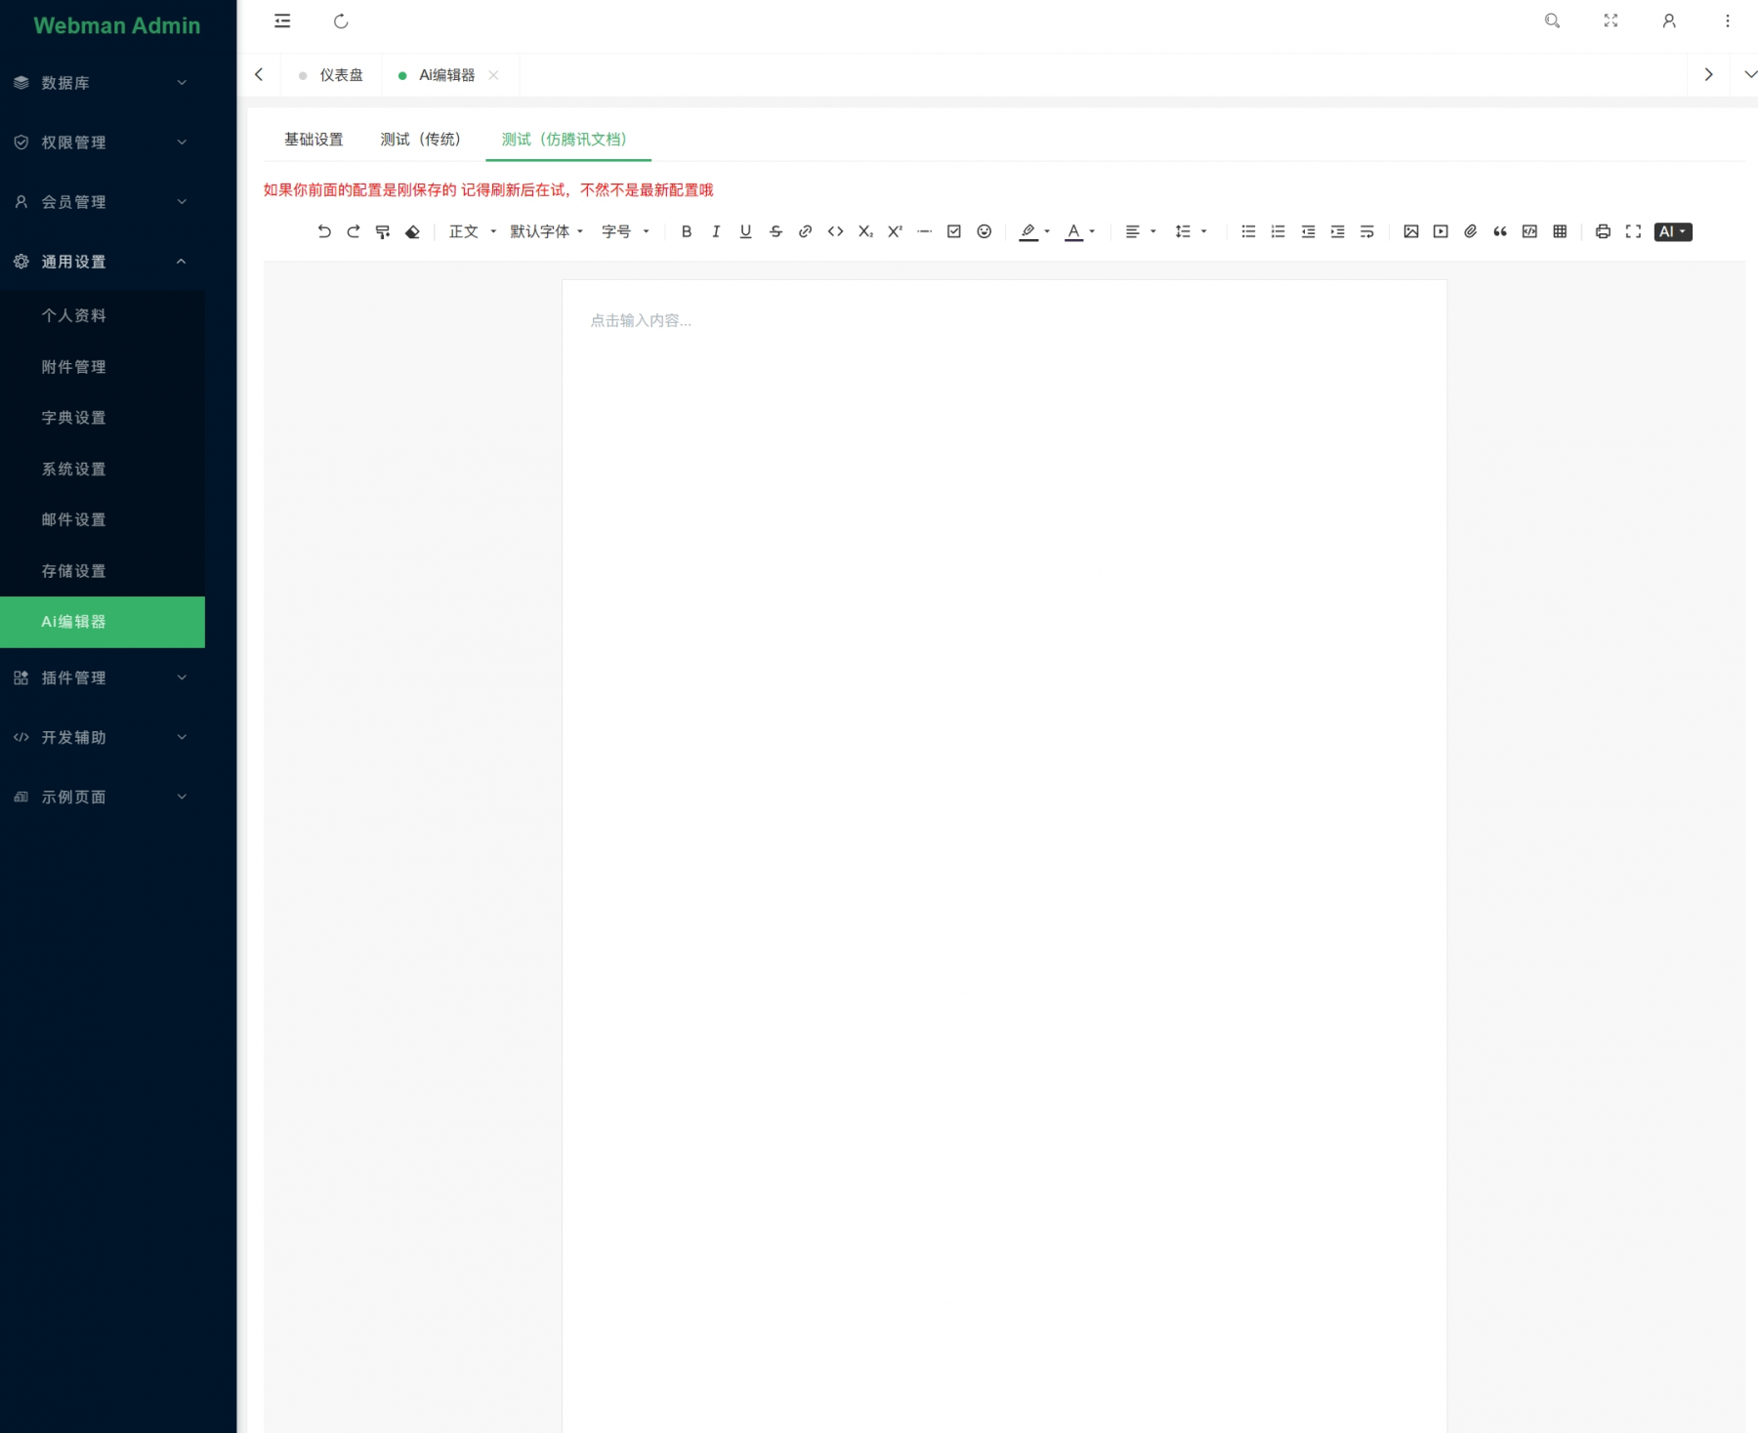
Task: Close the Ai编辑器 page tab
Action: pyautogui.click(x=493, y=75)
